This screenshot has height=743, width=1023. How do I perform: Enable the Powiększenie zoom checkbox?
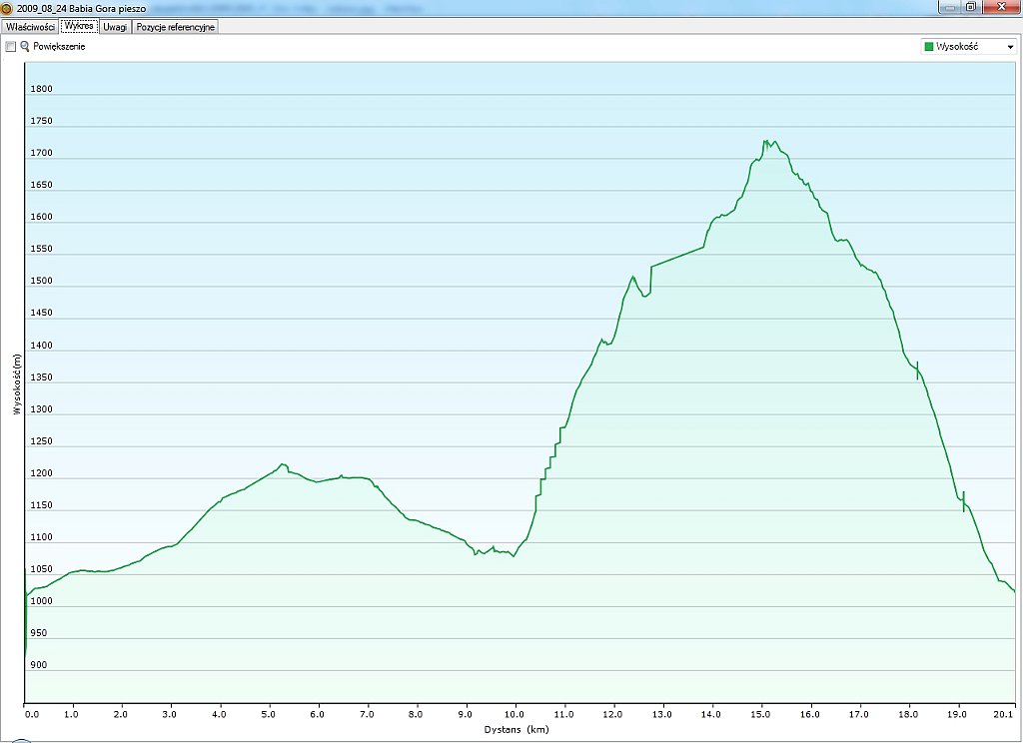[x=11, y=46]
